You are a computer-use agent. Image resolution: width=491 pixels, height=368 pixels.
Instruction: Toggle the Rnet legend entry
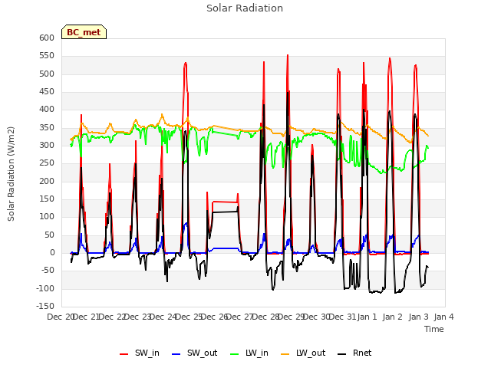[x=354, y=353]
